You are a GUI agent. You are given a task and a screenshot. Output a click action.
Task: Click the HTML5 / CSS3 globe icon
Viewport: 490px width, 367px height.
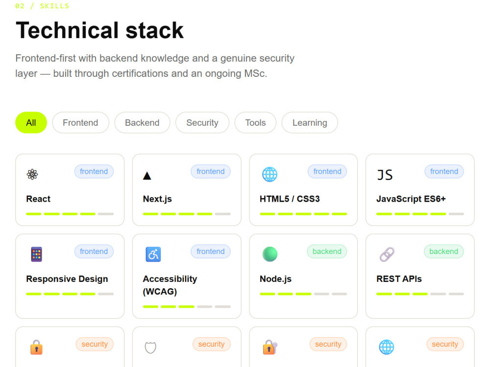[x=269, y=174]
